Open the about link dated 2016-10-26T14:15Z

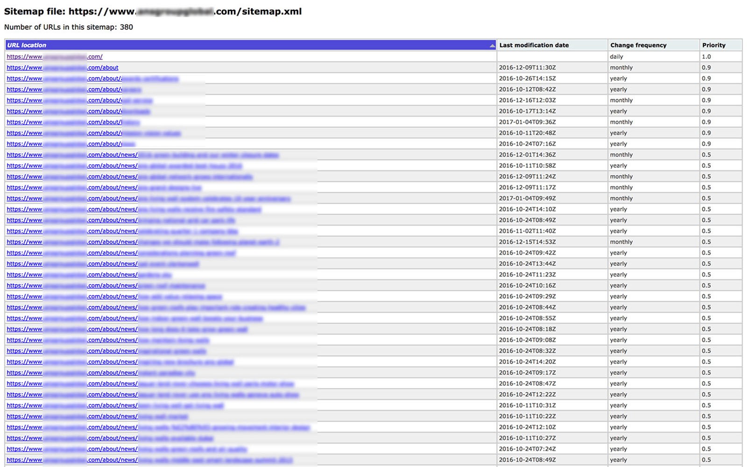point(92,78)
